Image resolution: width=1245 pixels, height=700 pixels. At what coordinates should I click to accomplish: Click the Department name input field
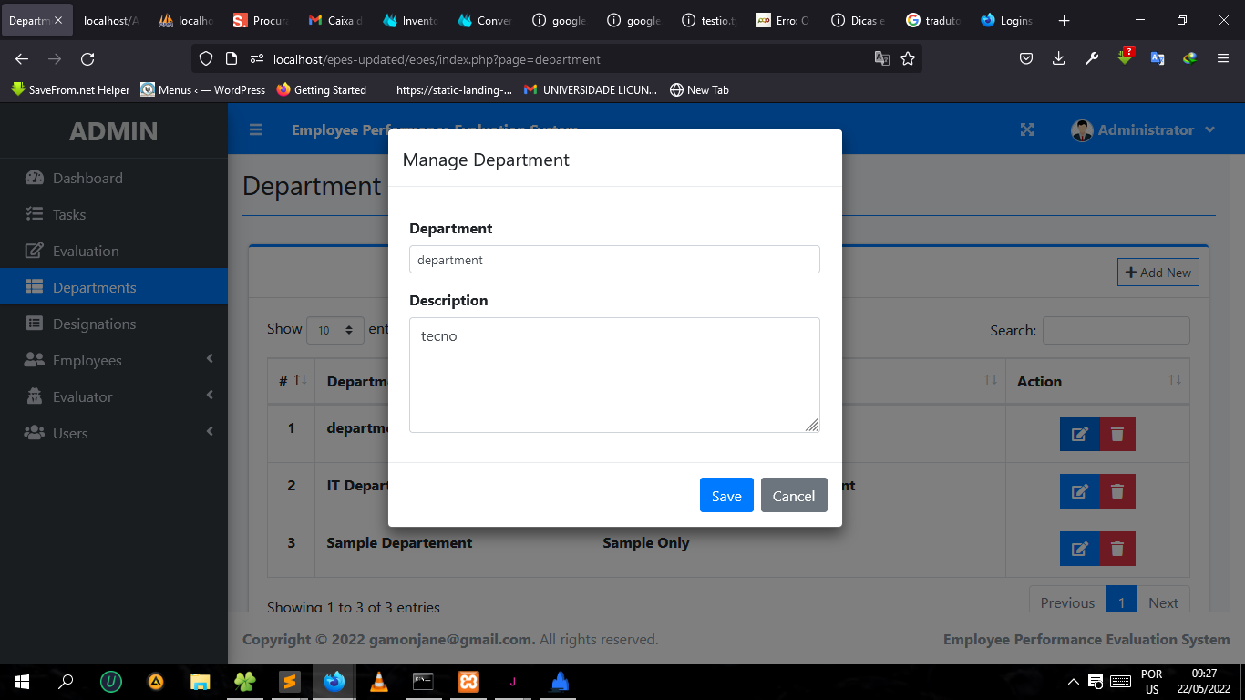click(614, 259)
